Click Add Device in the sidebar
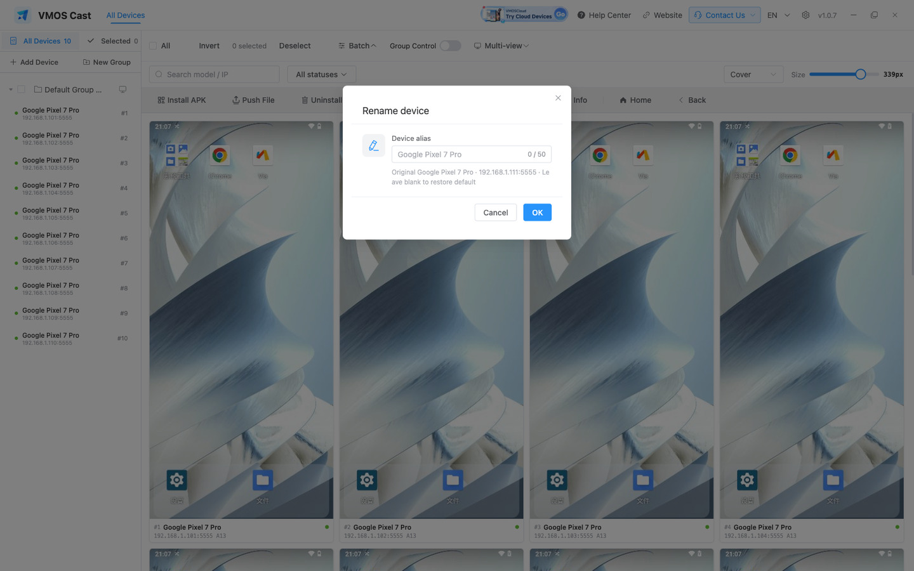The width and height of the screenshot is (914, 571). (x=34, y=62)
